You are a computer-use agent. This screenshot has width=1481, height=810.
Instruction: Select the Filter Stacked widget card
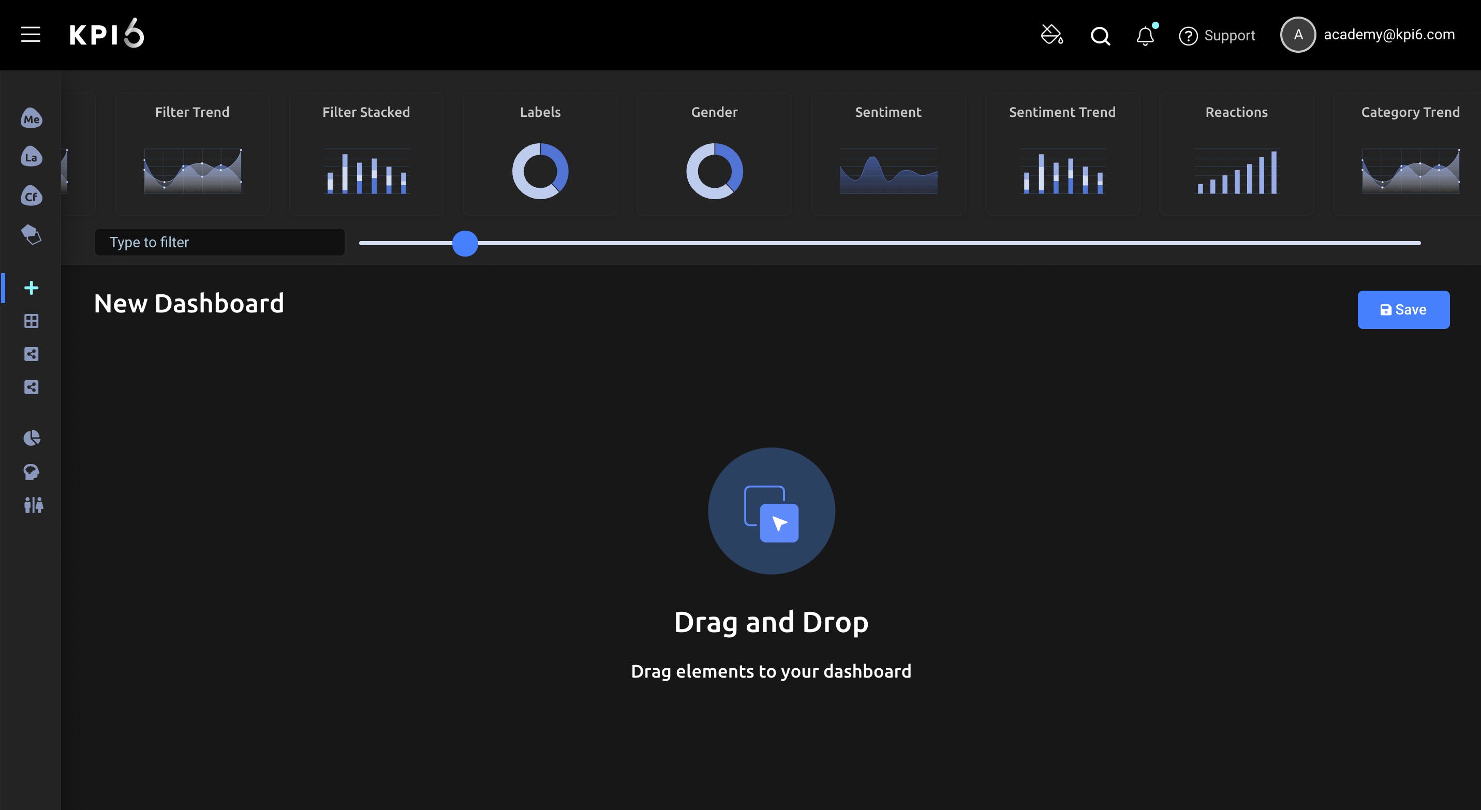[366, 154]
